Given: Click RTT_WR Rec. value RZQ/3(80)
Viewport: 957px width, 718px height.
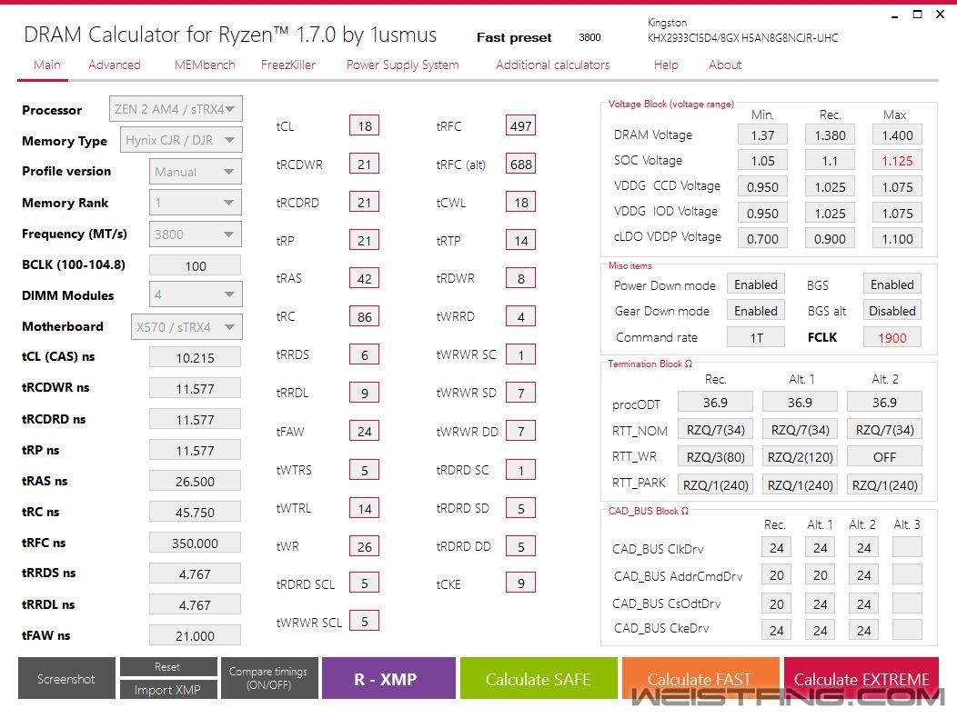Looking at the screenshot, I should pos(715,457).
